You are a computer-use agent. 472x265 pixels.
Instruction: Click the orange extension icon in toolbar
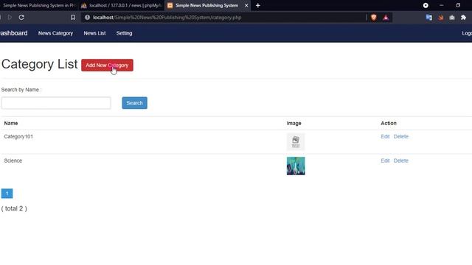click(x=441, y=18)
